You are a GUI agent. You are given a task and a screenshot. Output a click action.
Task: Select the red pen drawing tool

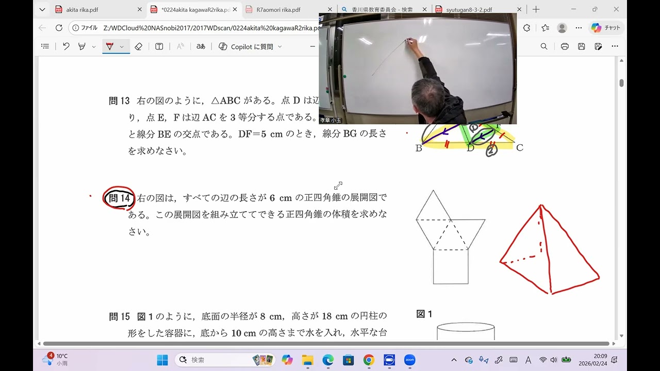(x=109, y=46)
